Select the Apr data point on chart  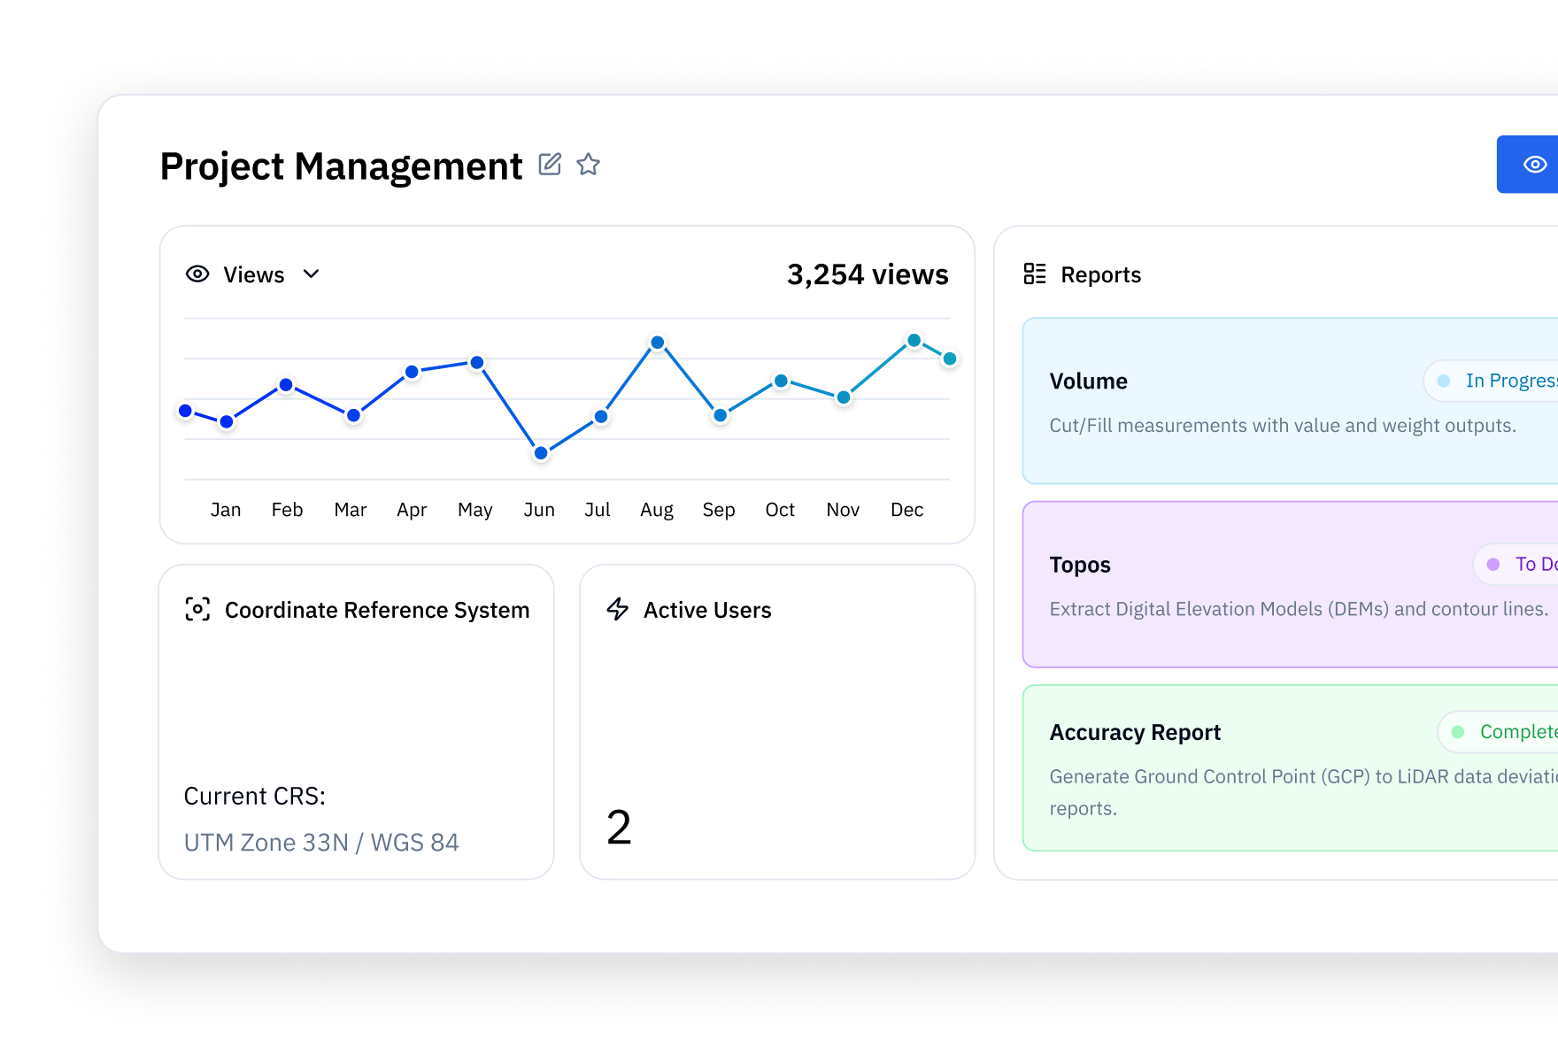[412, 372]
